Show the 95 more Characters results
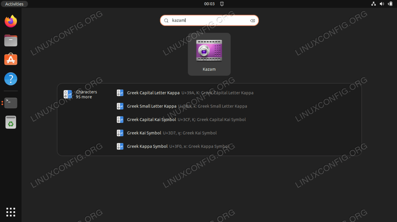The image size is (397, 222). [x=84, y=97]
